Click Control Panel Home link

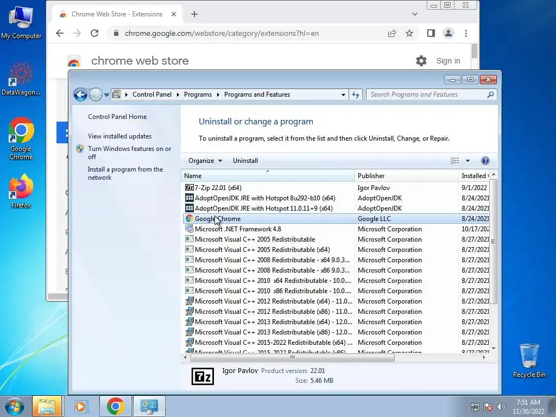tap(117, 117)
